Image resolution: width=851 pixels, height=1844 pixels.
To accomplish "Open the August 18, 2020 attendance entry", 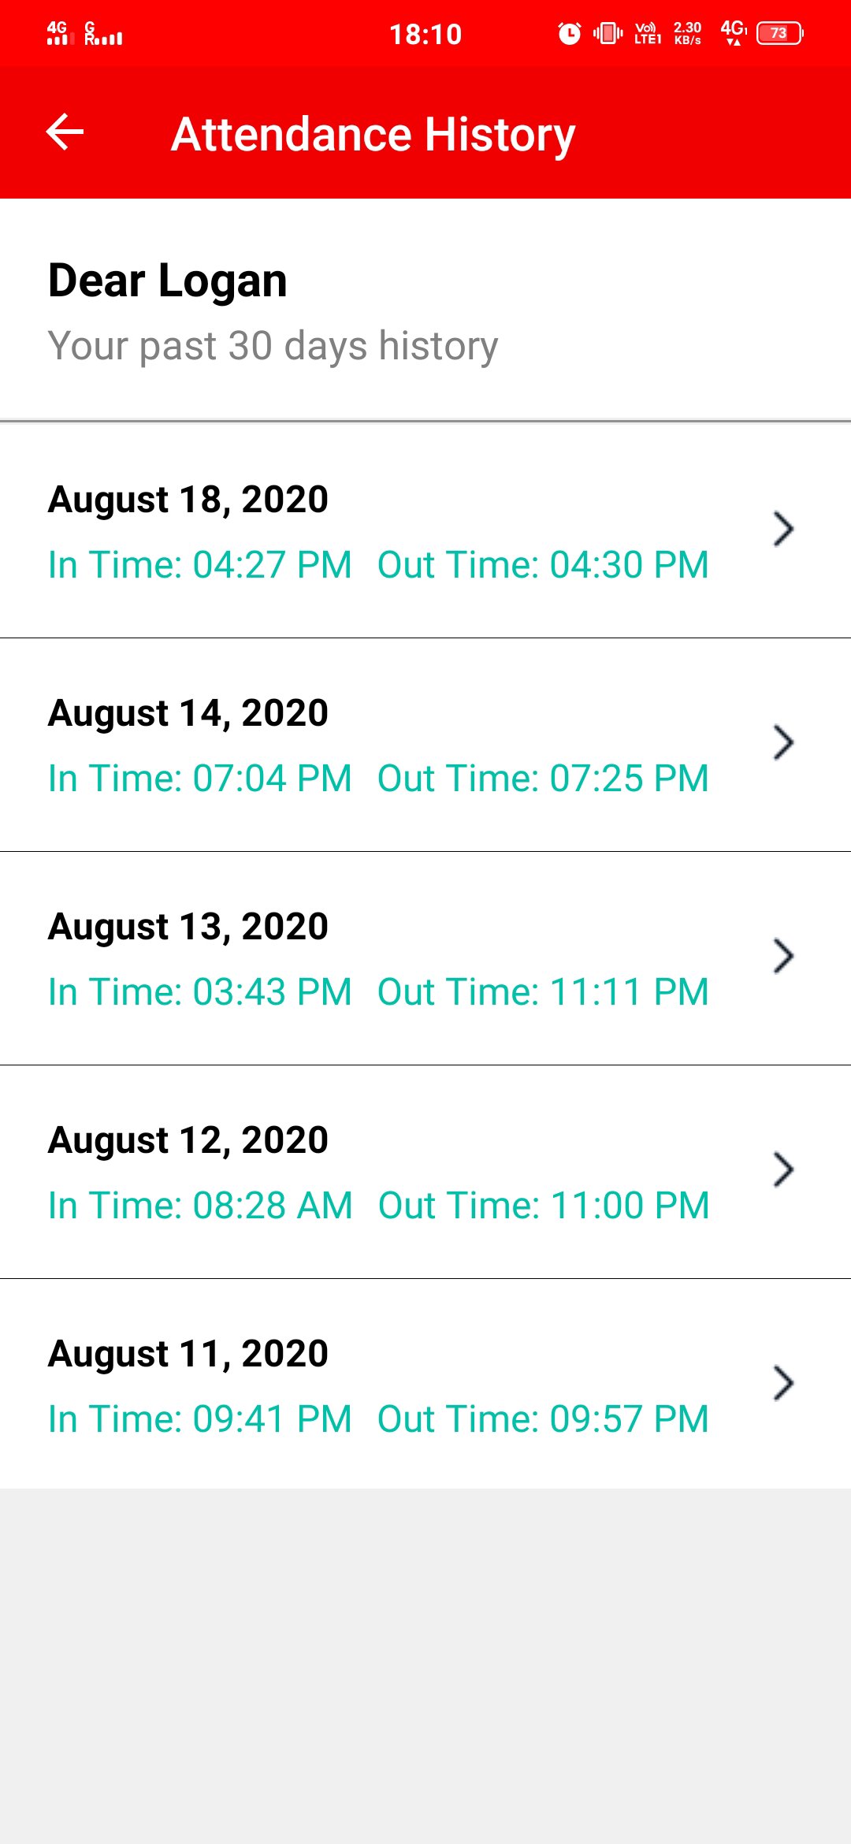I will tap(425, 531).
